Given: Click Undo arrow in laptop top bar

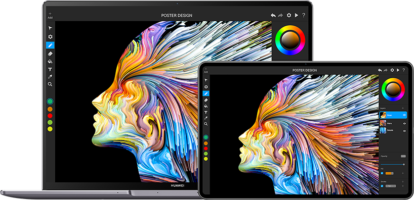Looking at the screenshot, I should [273, 16].
